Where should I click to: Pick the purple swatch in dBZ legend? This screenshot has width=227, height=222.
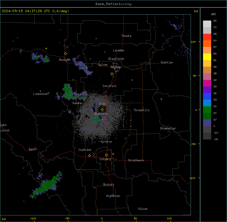click(207, 90)
